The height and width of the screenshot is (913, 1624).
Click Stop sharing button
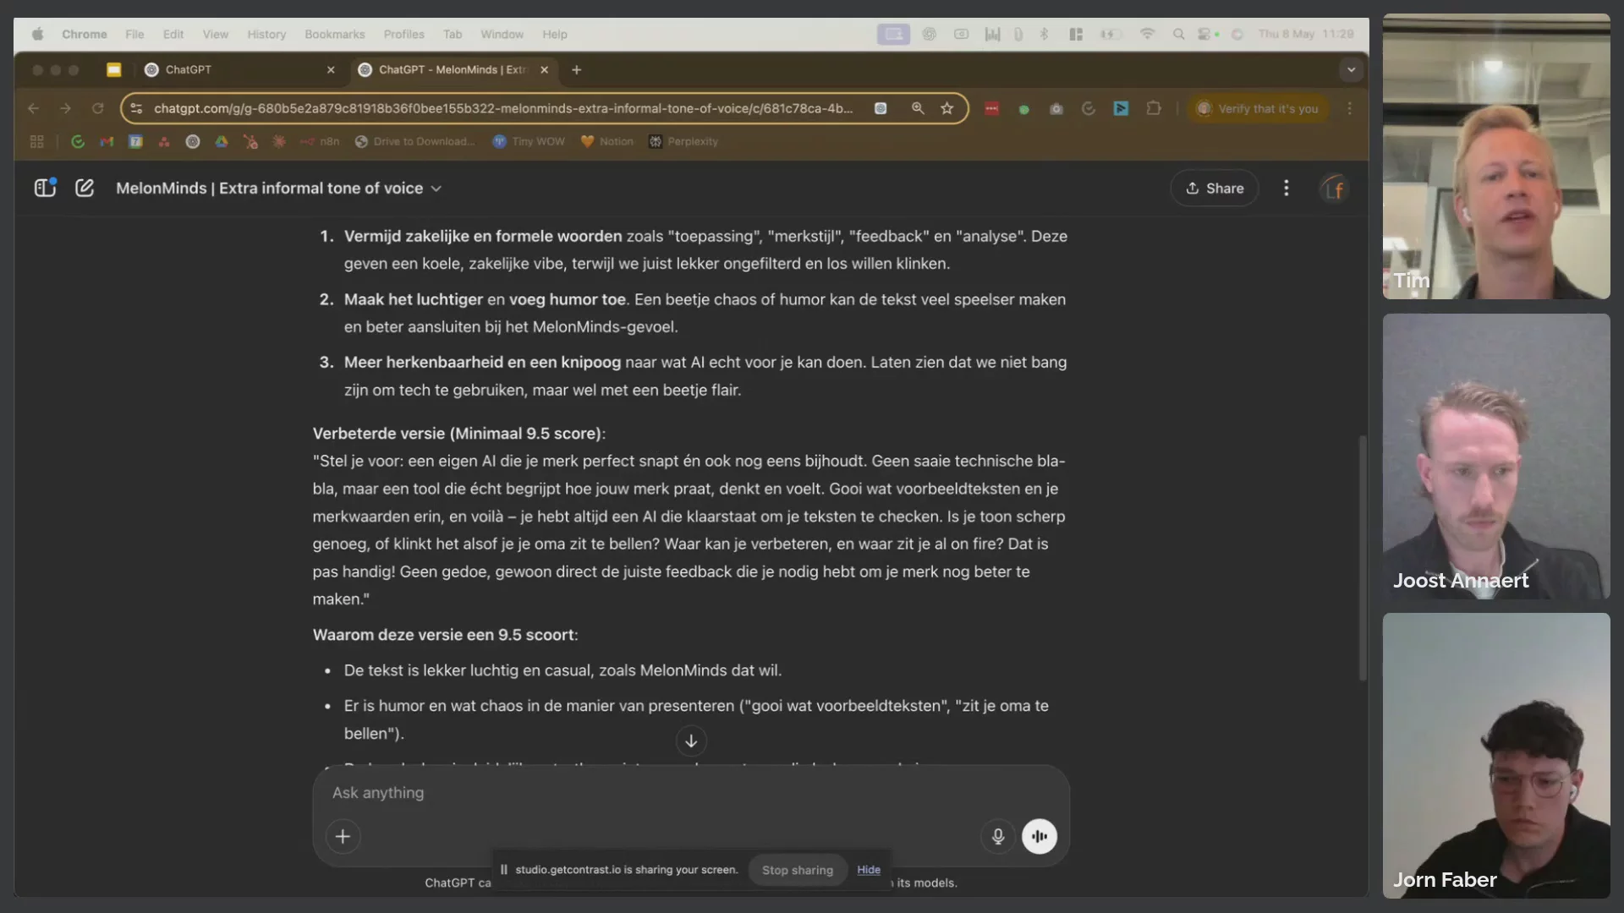798,870
